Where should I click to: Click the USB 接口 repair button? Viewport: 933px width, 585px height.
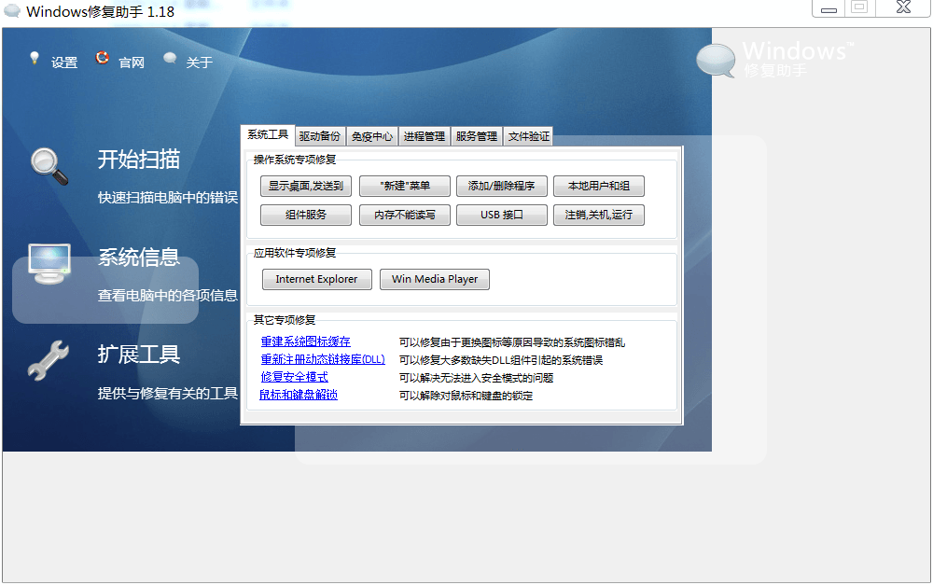[501, 215]
